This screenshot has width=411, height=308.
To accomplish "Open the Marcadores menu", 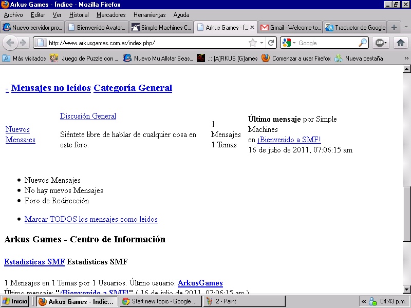I will [111, 15].
